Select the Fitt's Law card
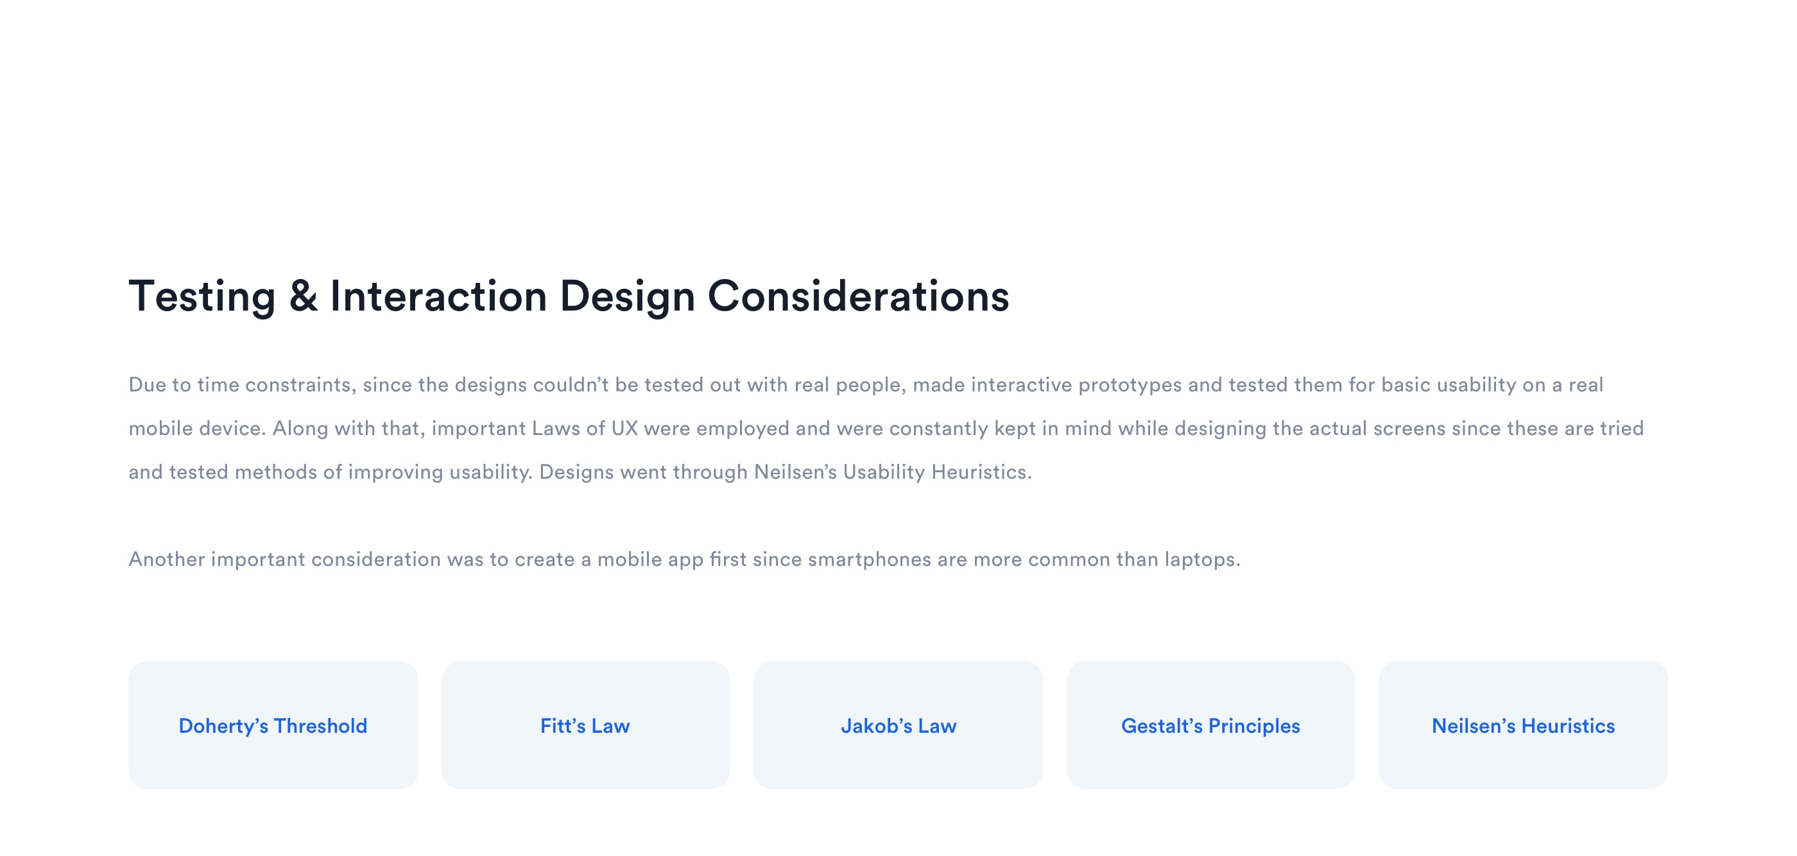The height and width of the screenshot is (856, 1797). coord(585,726)
